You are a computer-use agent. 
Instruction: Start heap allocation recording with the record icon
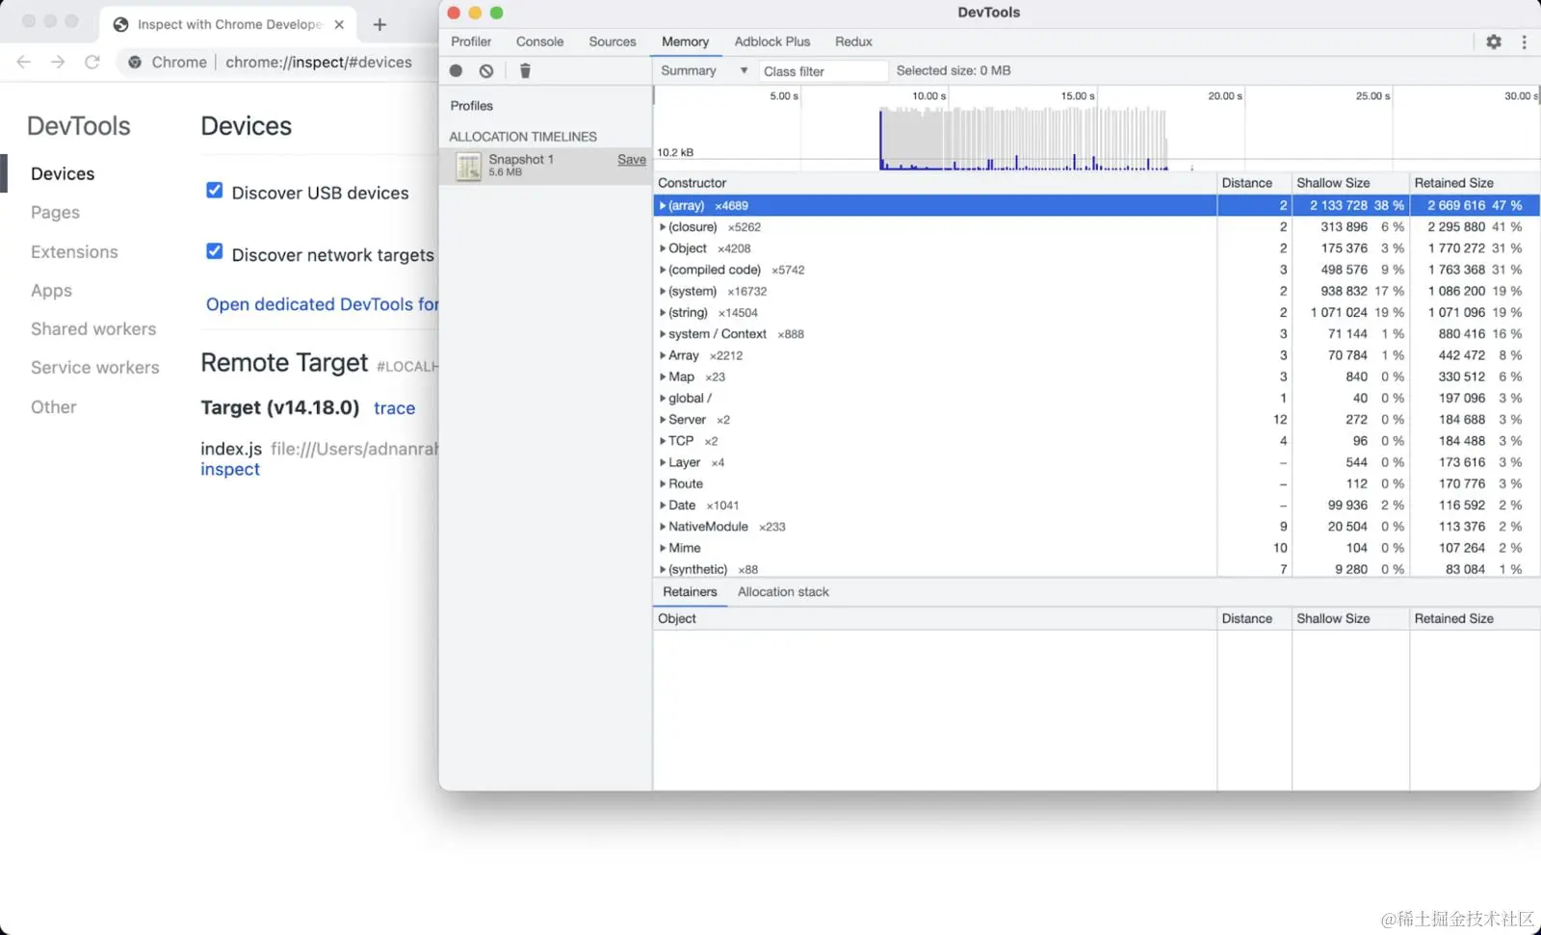(456, 70)
